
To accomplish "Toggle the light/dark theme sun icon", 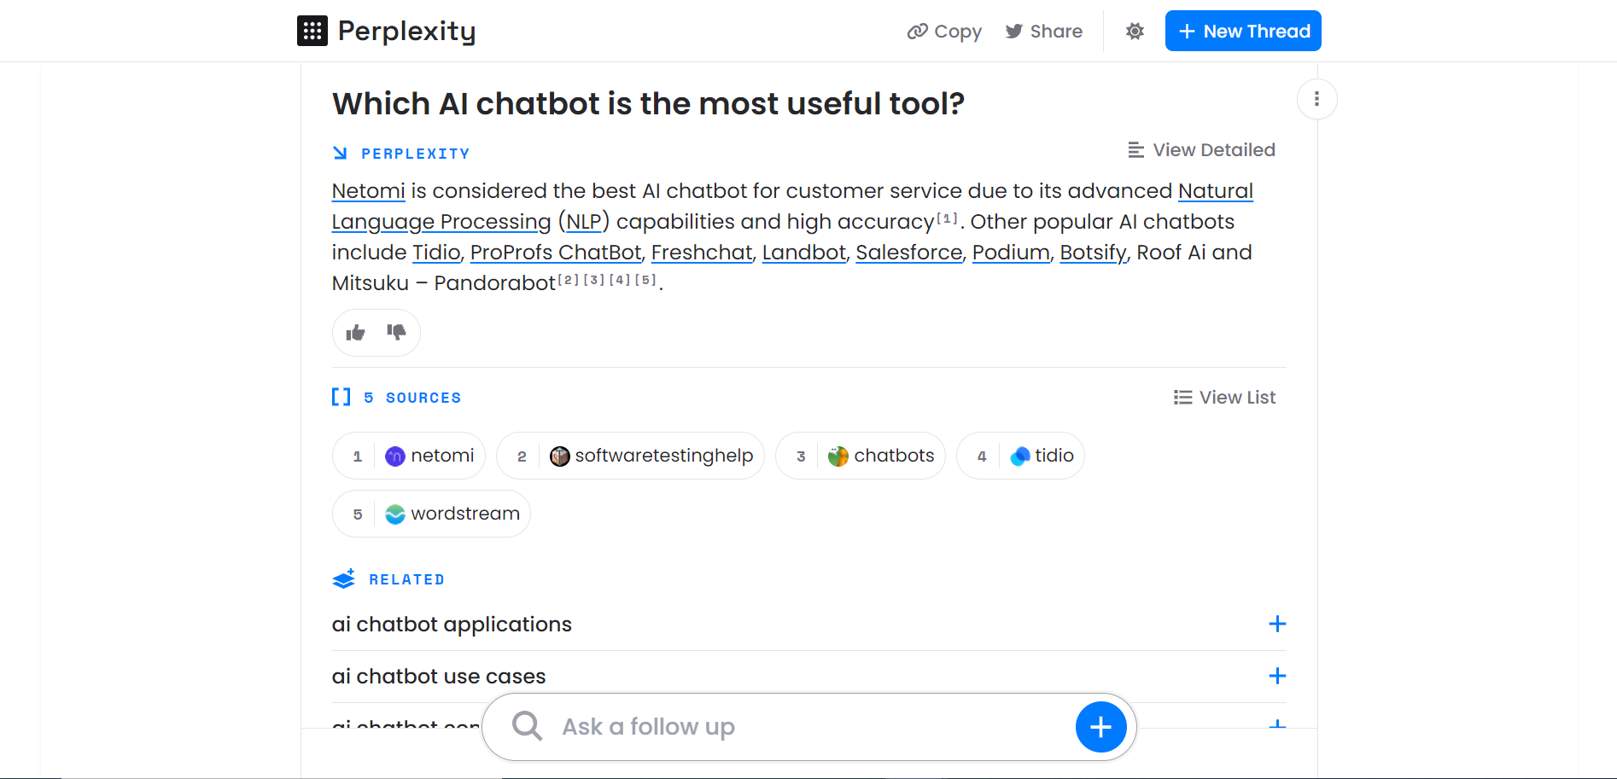I will point(1135,32).
